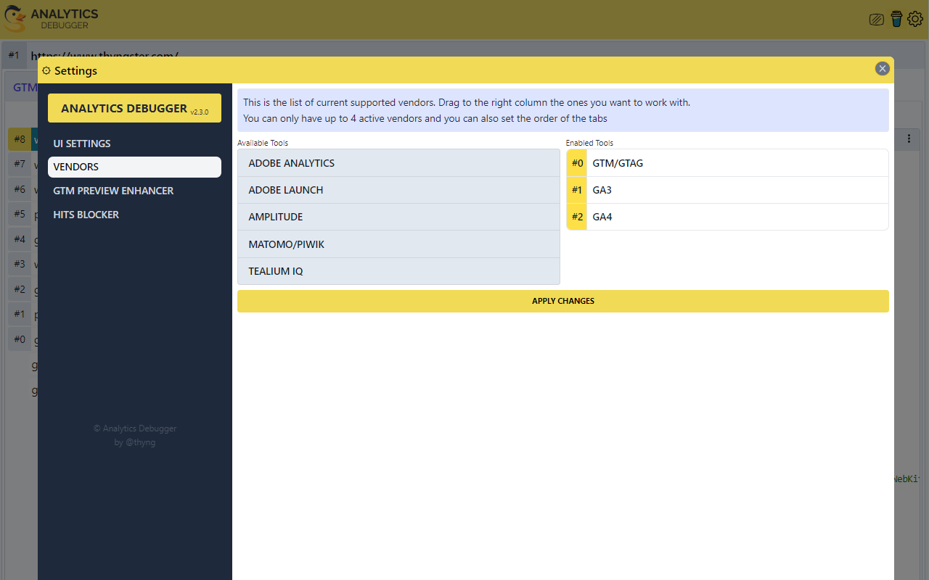Select GTM/GTAG in Enabled Tools
This screenshot has height=580, width=929.
point(727,163)
